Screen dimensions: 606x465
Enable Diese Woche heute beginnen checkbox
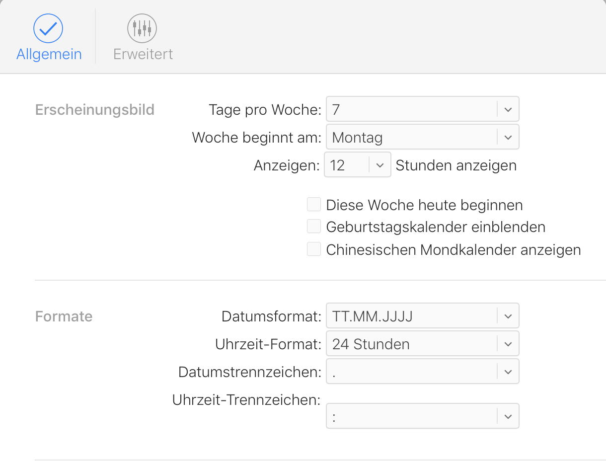314,204
